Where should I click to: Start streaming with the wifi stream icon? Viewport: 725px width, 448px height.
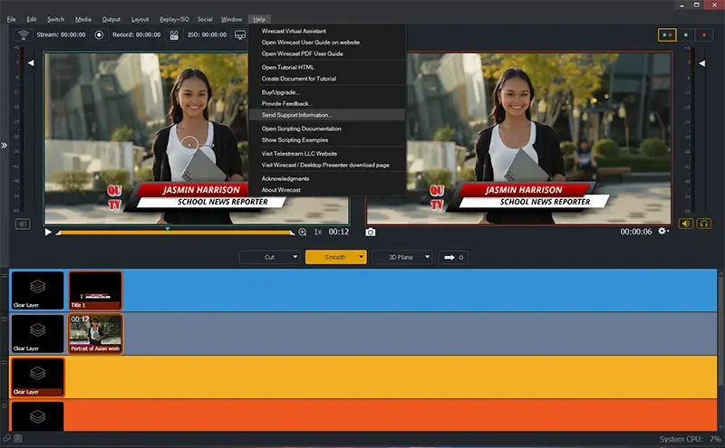point(24,34)
